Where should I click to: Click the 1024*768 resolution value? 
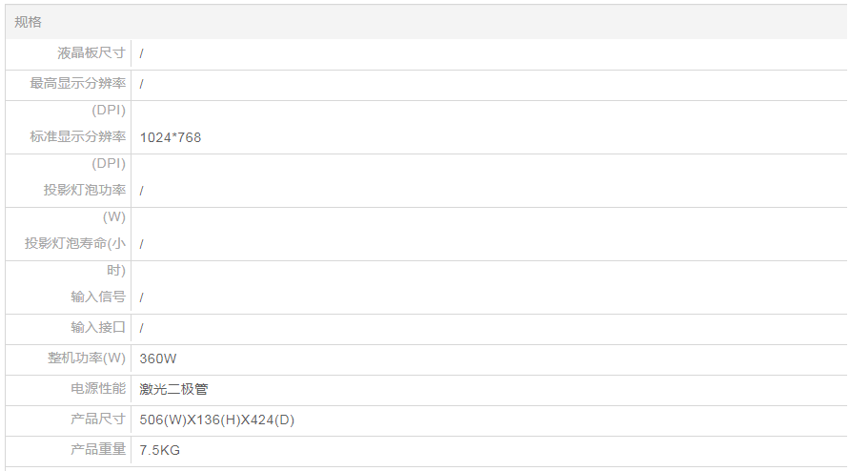tap(171, 137)
